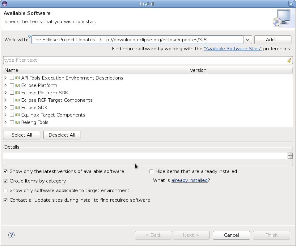296x246 pixels.
Task: Enable Show only software applicable to target environment
Action: click(6, 191)
